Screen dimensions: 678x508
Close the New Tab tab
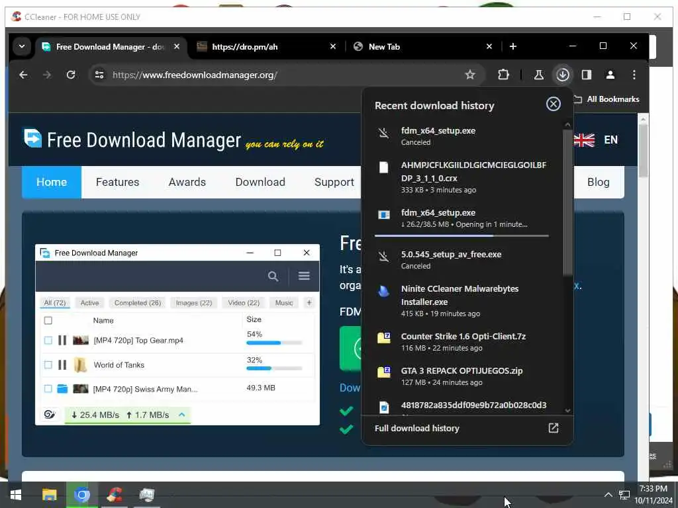click(489, 46)
